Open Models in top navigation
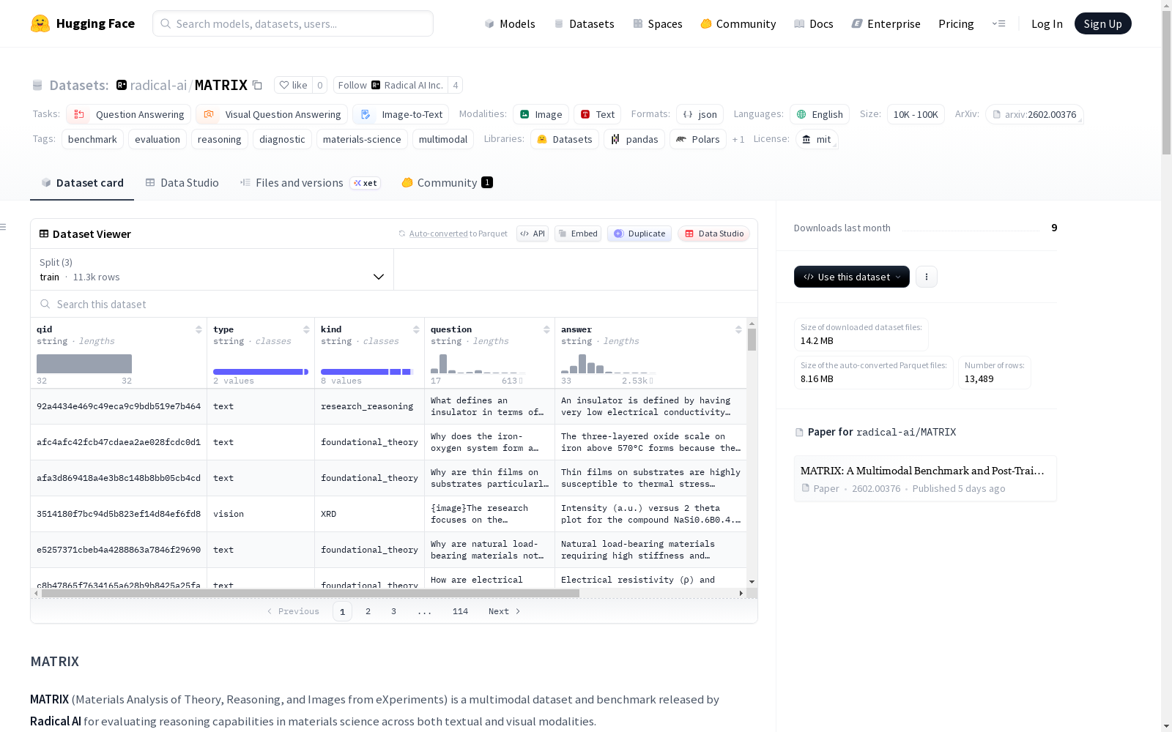1172x732 pixels. click(x=510, y=23)
